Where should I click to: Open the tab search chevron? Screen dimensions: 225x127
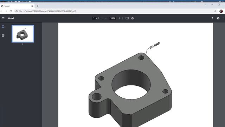(x=205, y=5)
